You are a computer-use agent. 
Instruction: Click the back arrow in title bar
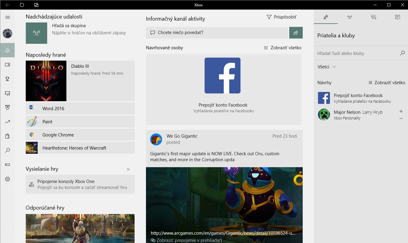[x=7, y=5]
